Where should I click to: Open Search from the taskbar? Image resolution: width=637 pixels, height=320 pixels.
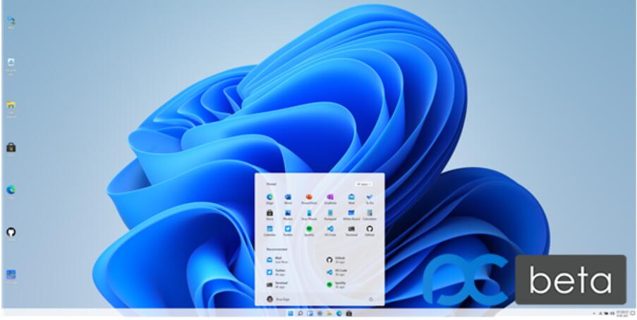[301, 314]
